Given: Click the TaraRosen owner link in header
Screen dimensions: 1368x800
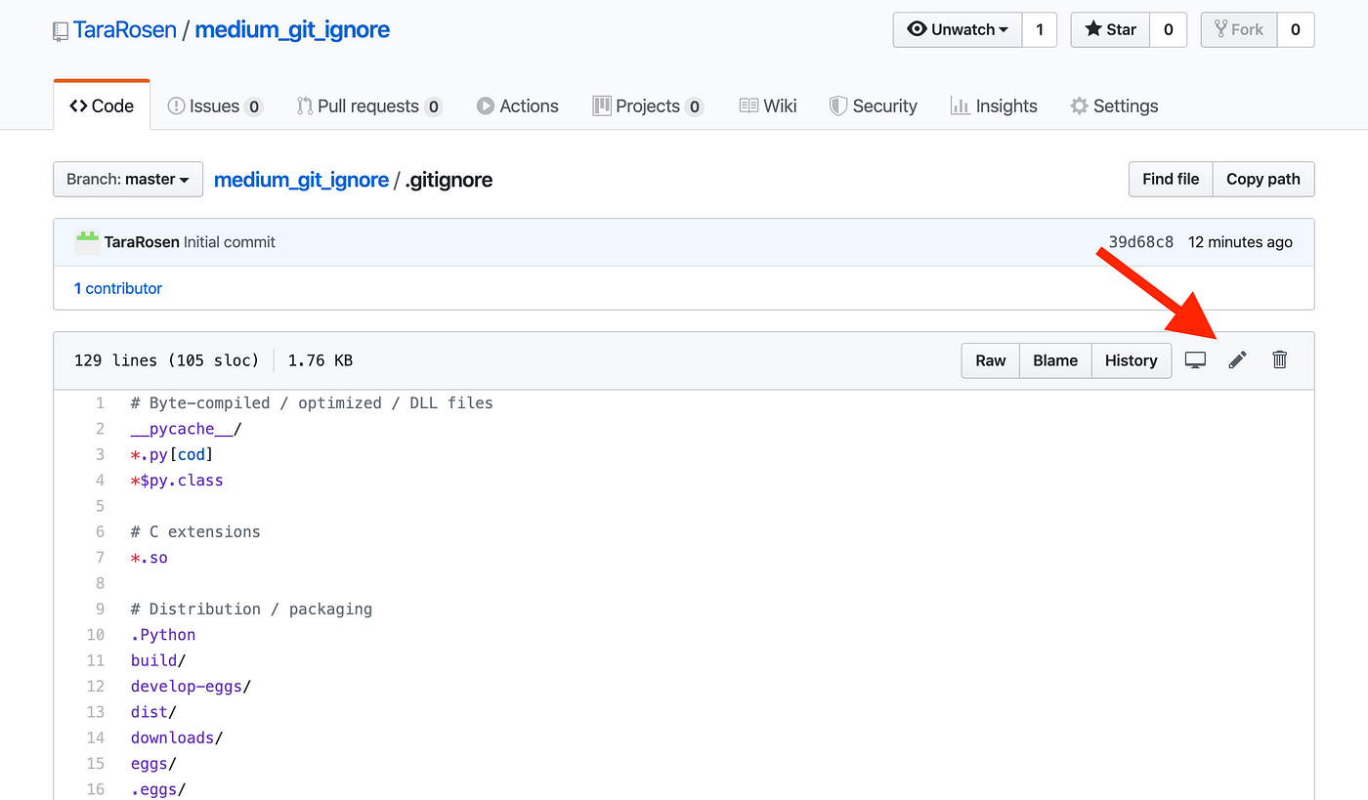Looking at the screenshot, I should tap(125, 29).
